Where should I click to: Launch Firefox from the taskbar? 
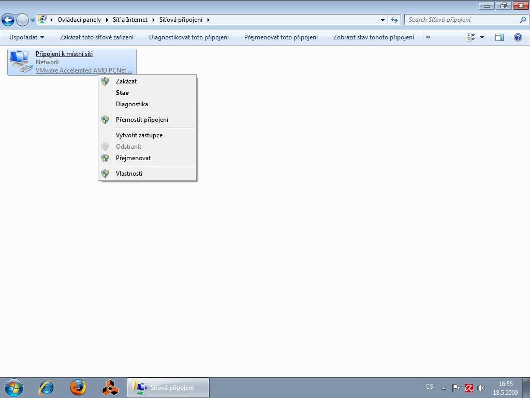coord(78,388)
